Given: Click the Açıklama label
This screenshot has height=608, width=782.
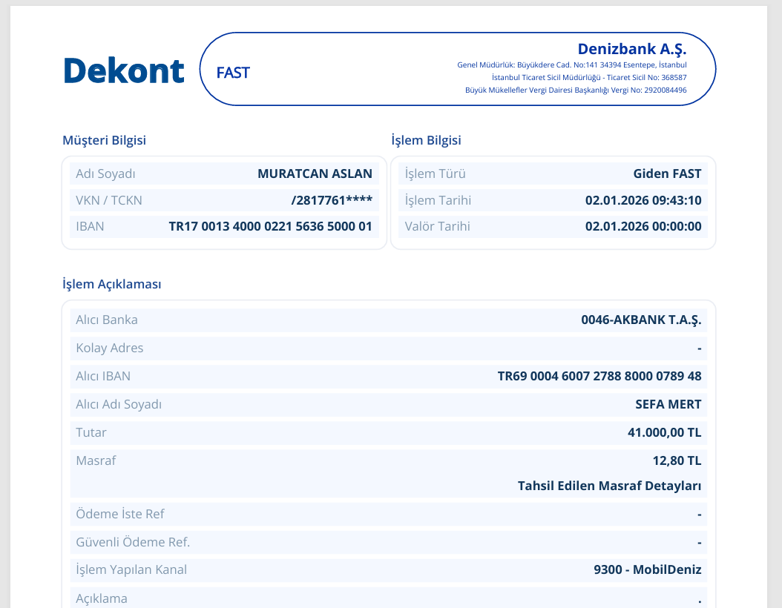Looking at the screenshot, I should (x=102, y=598).
